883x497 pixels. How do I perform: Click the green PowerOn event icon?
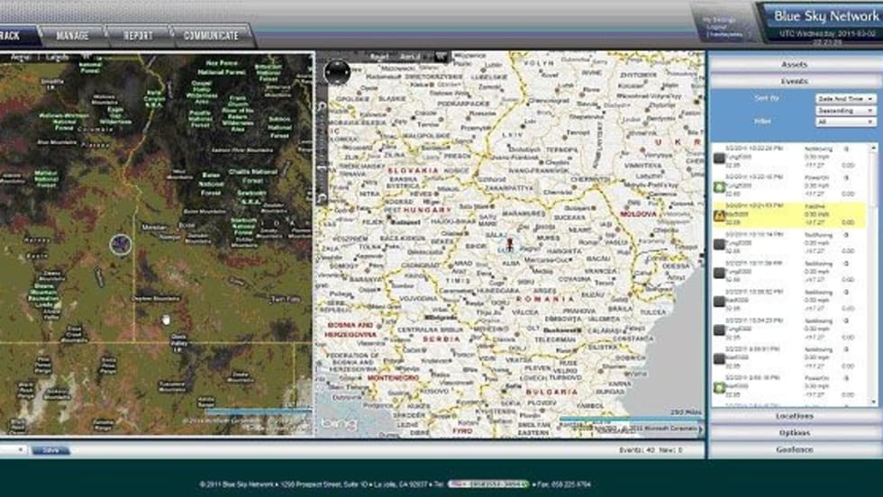point(720,187)
